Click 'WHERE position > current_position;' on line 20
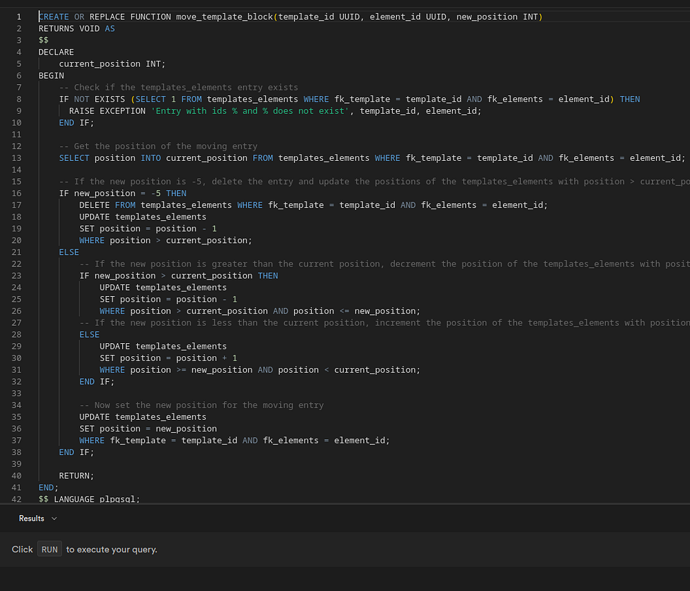 166,240
